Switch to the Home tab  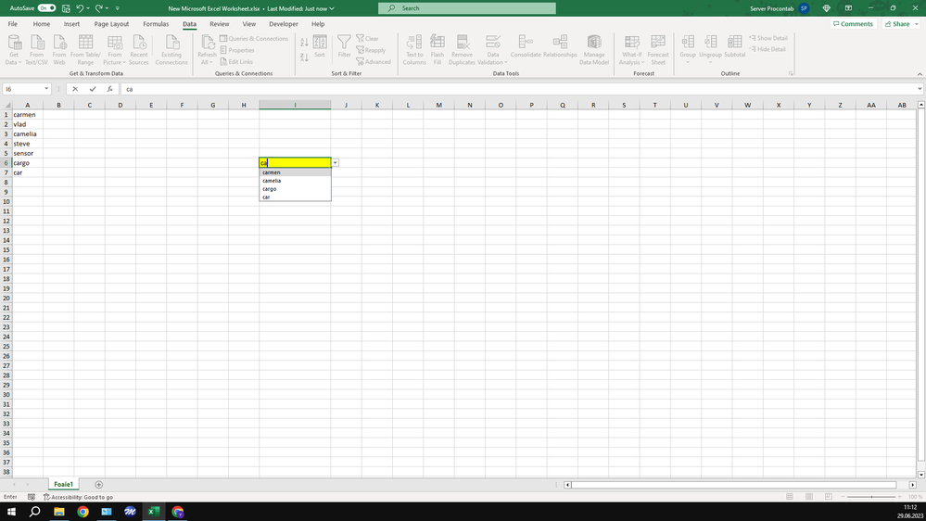tap(42, 24)
